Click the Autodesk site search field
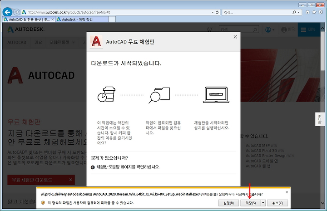Screen dimensions: 327x211 pos(239,29)
